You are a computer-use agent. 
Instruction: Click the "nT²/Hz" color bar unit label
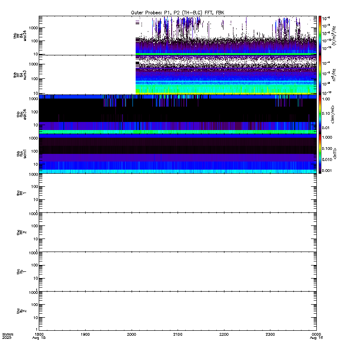[x=334, y=75]
